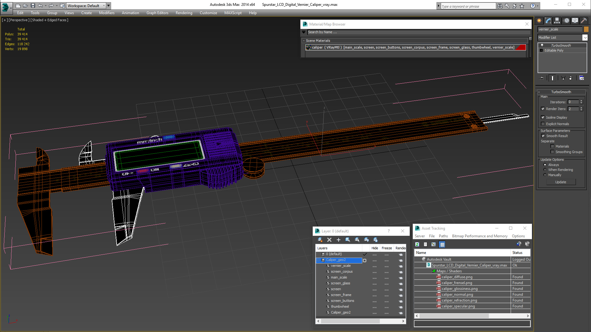Switch Asset Tracking to Table View icon
Viewport: 591px width, 332px height.
(442, 244)
